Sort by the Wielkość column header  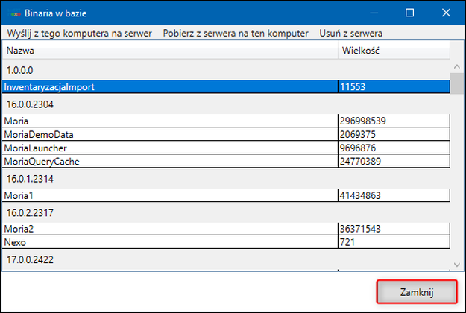coord(394,51)
